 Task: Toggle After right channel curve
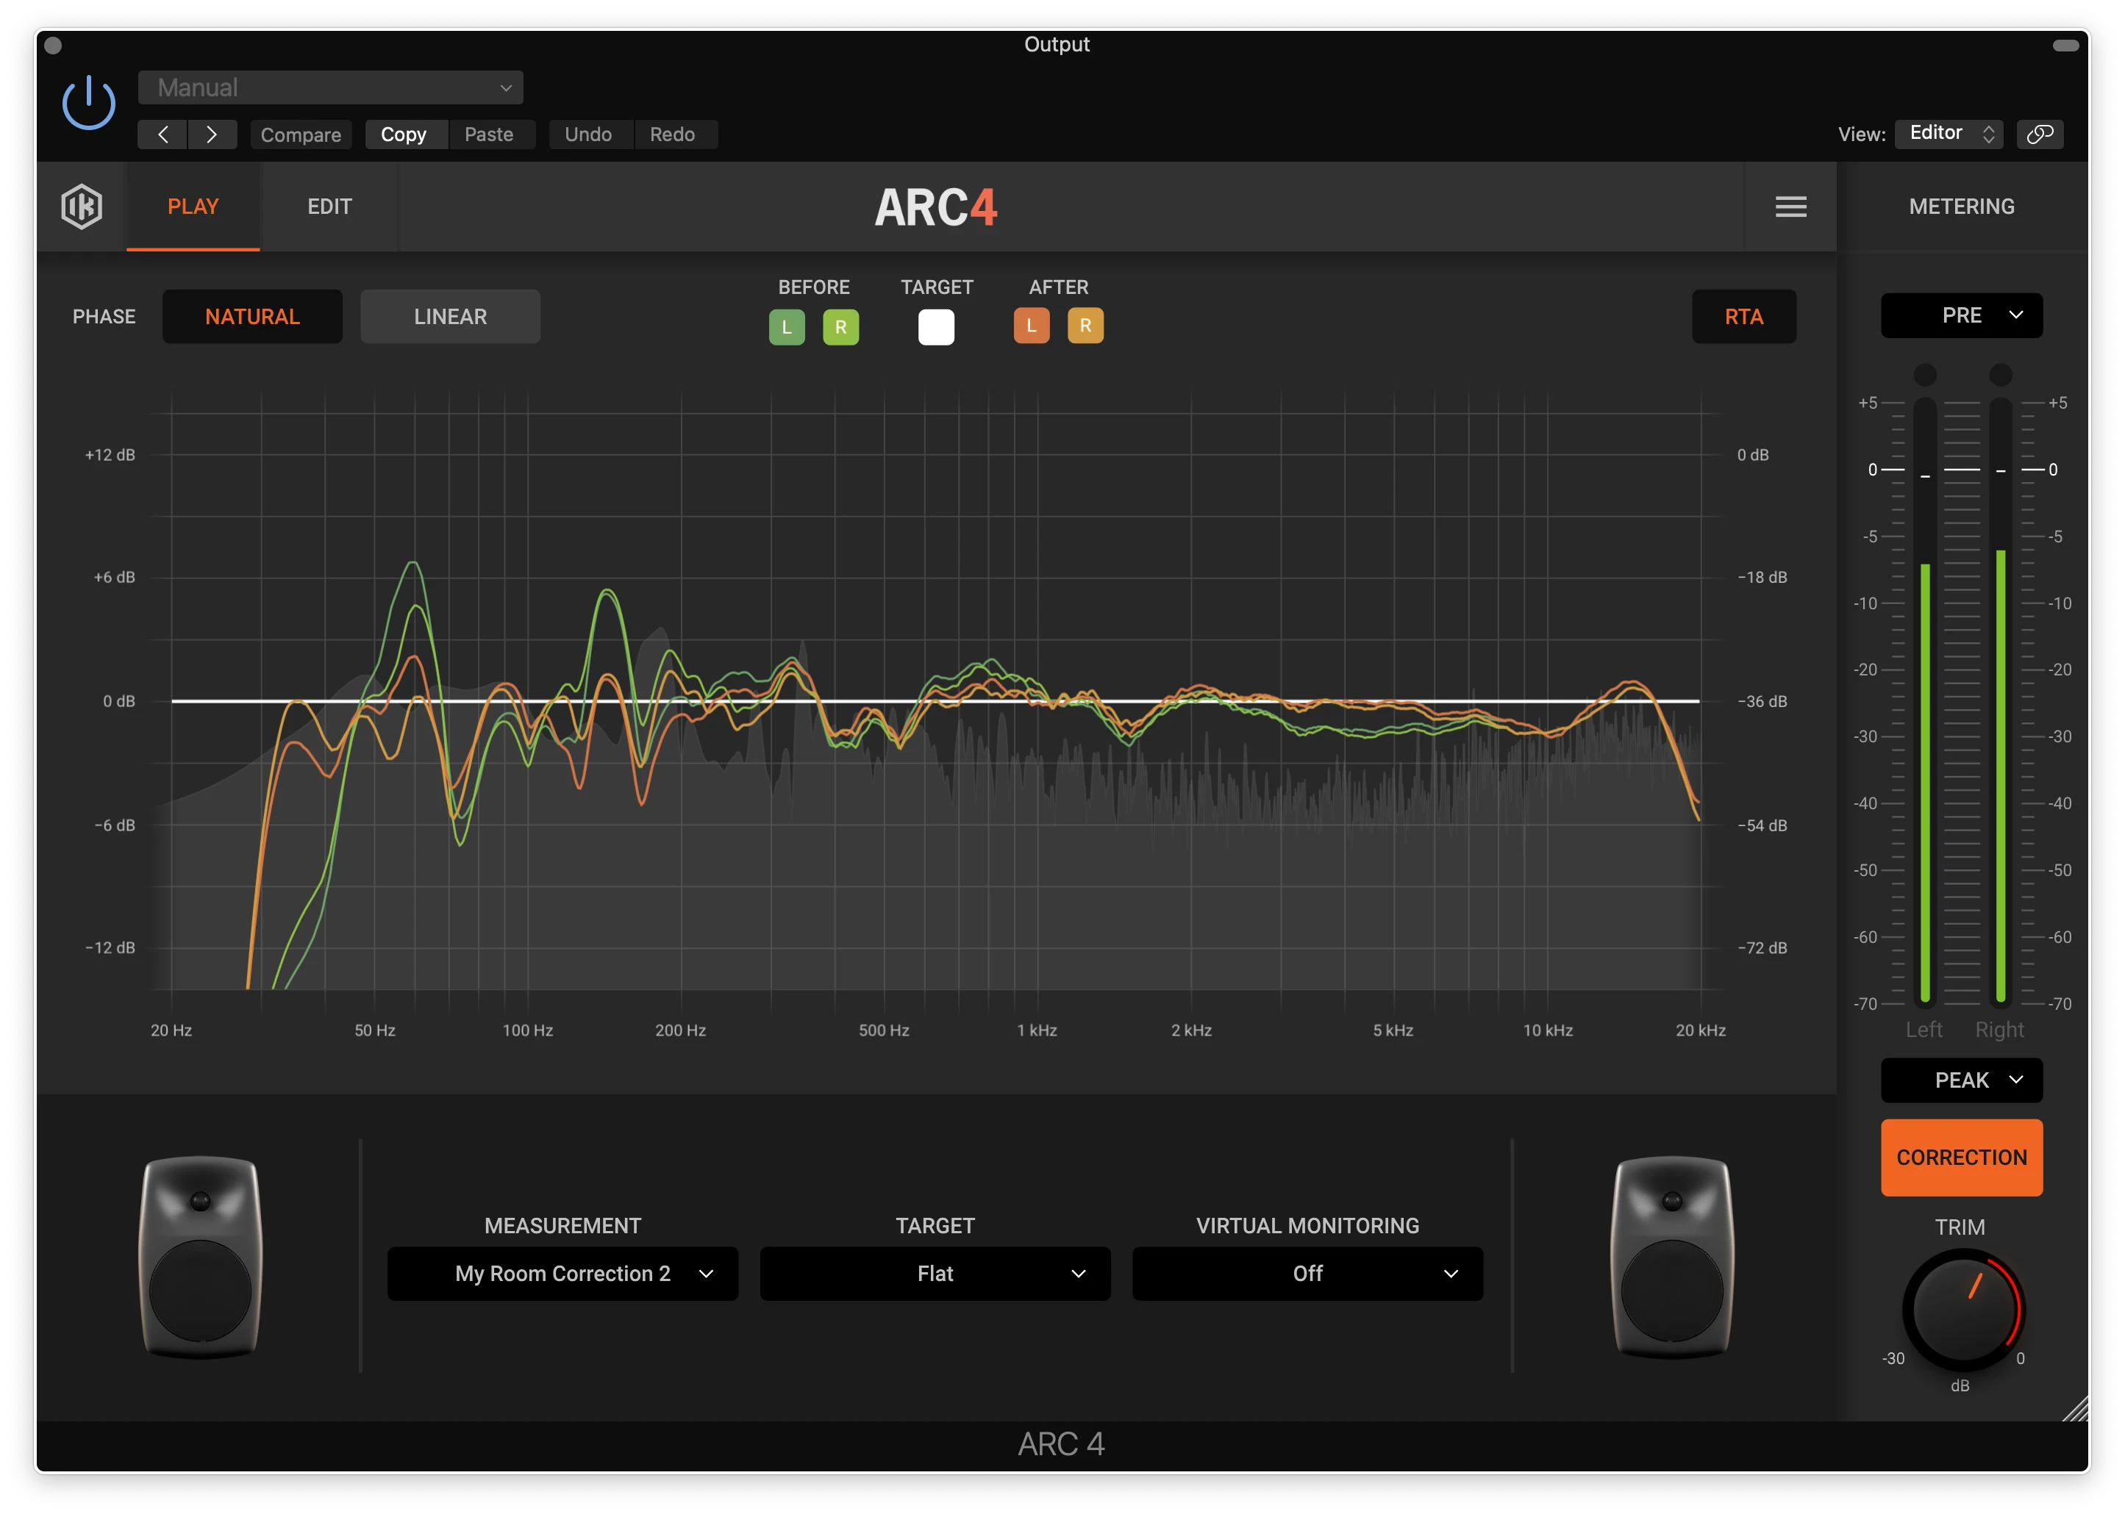coord(1085,326)
